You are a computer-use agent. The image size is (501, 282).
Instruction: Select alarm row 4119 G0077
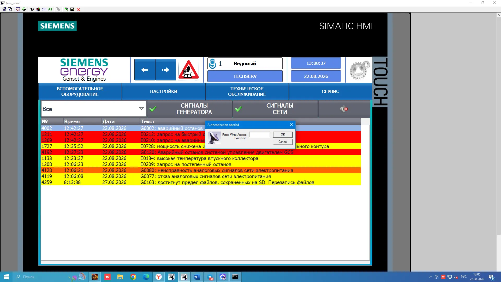click(201, 176)
